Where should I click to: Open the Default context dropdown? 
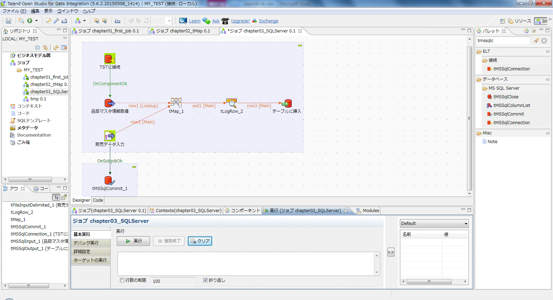click(434, 223)
